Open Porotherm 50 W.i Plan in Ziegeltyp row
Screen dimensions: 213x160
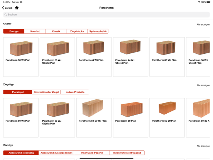pos(21,118)
